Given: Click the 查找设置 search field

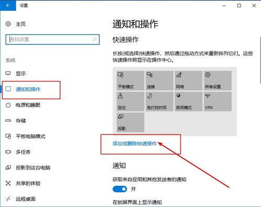Looking at the screenshot, I should (x=52, y=39).
